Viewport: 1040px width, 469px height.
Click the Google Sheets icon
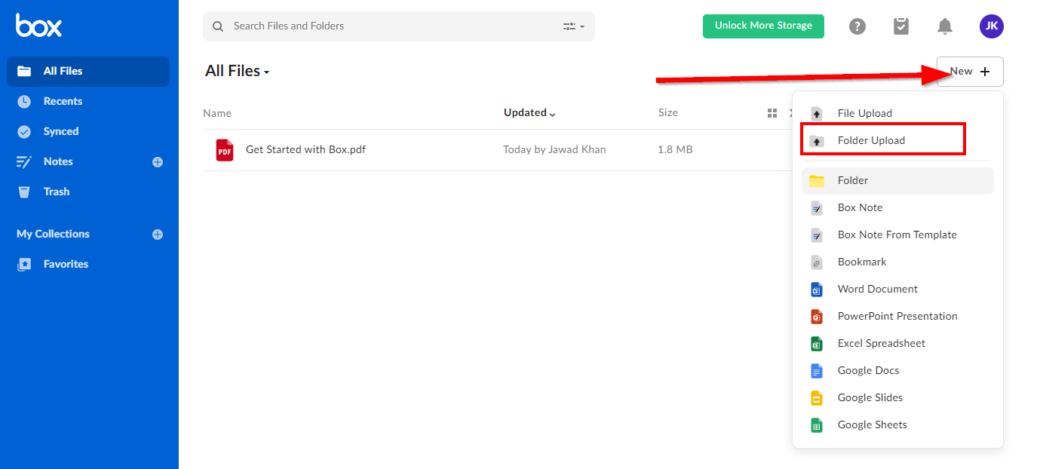[x=817, y=425]
